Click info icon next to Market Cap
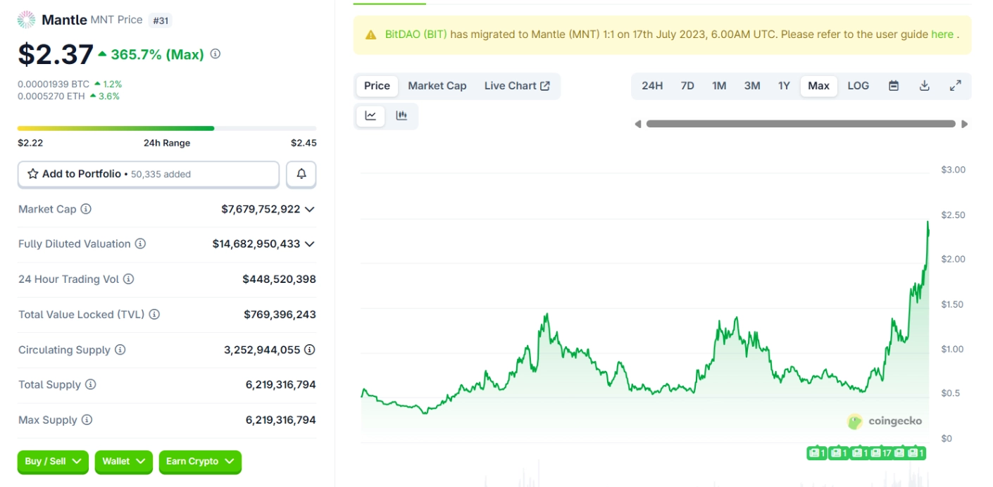The image size is (993, 487). pyautogui.click(x=86, y=209)
